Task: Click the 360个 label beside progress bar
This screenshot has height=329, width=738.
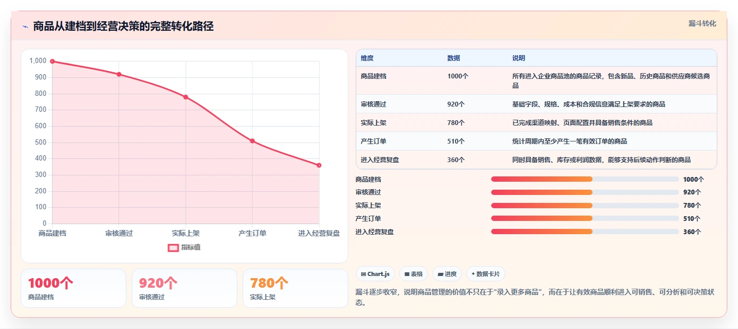Action: pos(692,232)
